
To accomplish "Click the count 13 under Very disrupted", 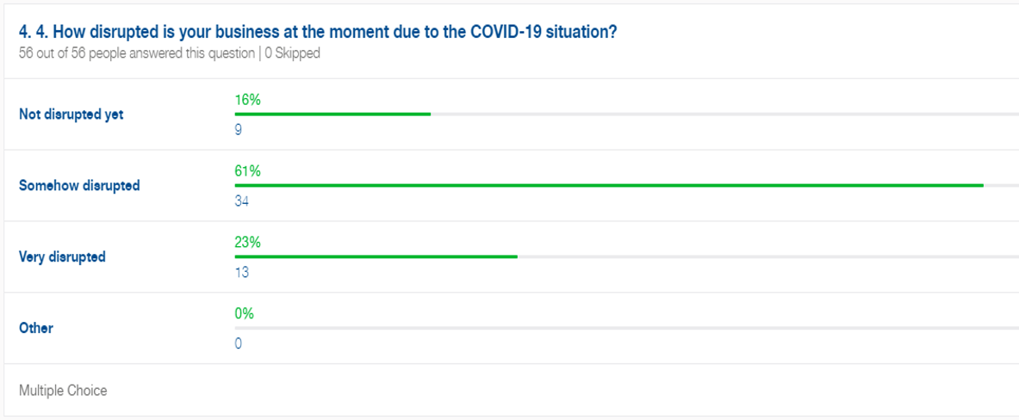I will pyautogui.click(x=242, y=273).
